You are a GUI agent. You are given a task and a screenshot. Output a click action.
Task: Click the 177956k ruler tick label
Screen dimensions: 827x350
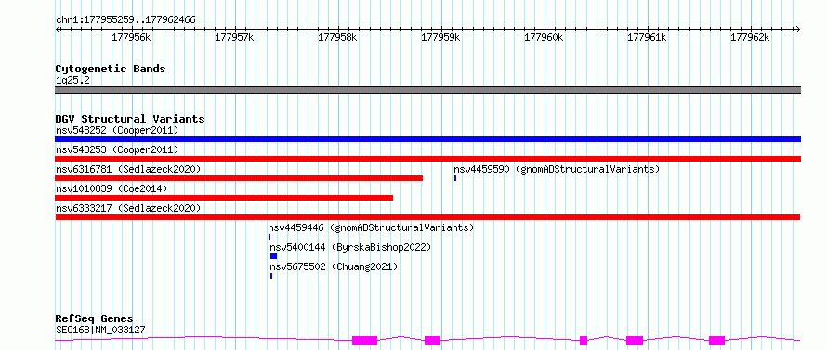click(132, 38)
